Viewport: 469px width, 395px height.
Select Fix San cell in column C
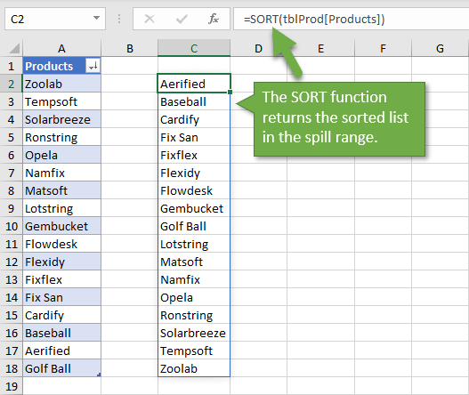click(x=194, y=137)
